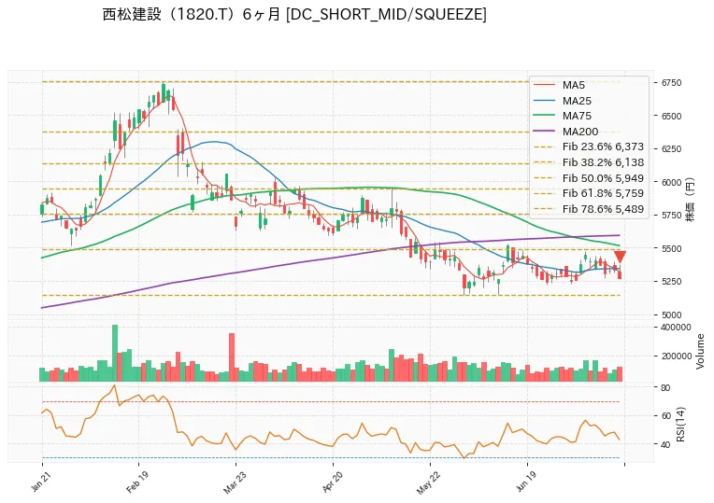The image size is (714, 503).
Task: Click the red down-triangle sell signal marker
Action: 620,257
